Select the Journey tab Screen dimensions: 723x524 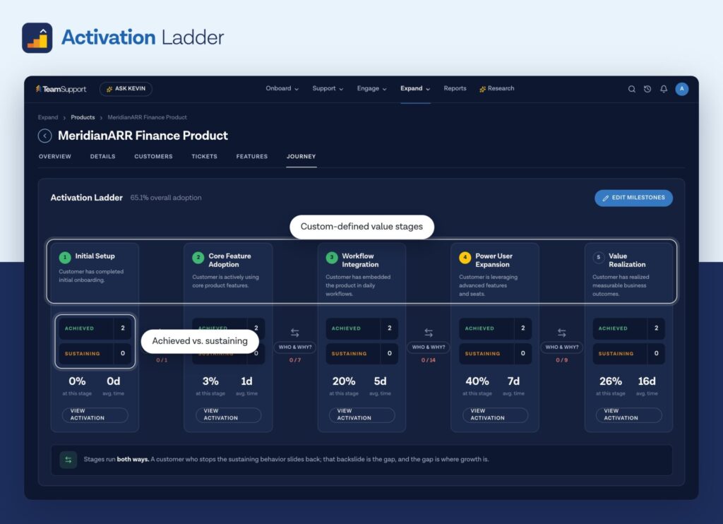(x=301, y=156)
